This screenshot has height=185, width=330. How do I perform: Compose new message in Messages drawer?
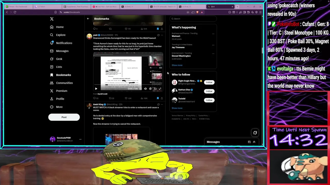pyautogui.click(x=249, y=142)
